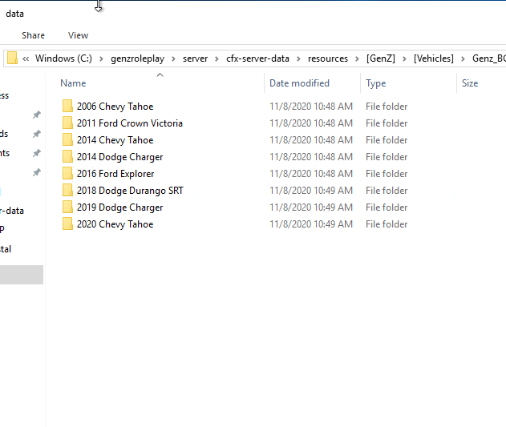Select 2014 Chevy Tahoe folder icon
Image resolution: width=506 pixels, height=427 pixels.
(x=67, y=139)
